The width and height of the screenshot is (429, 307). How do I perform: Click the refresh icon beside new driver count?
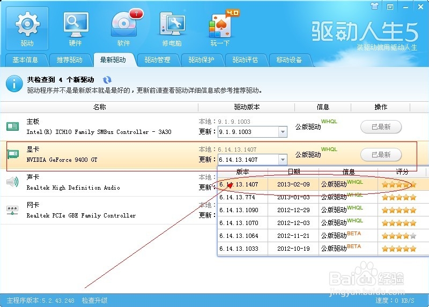click(x=107, y=80)
